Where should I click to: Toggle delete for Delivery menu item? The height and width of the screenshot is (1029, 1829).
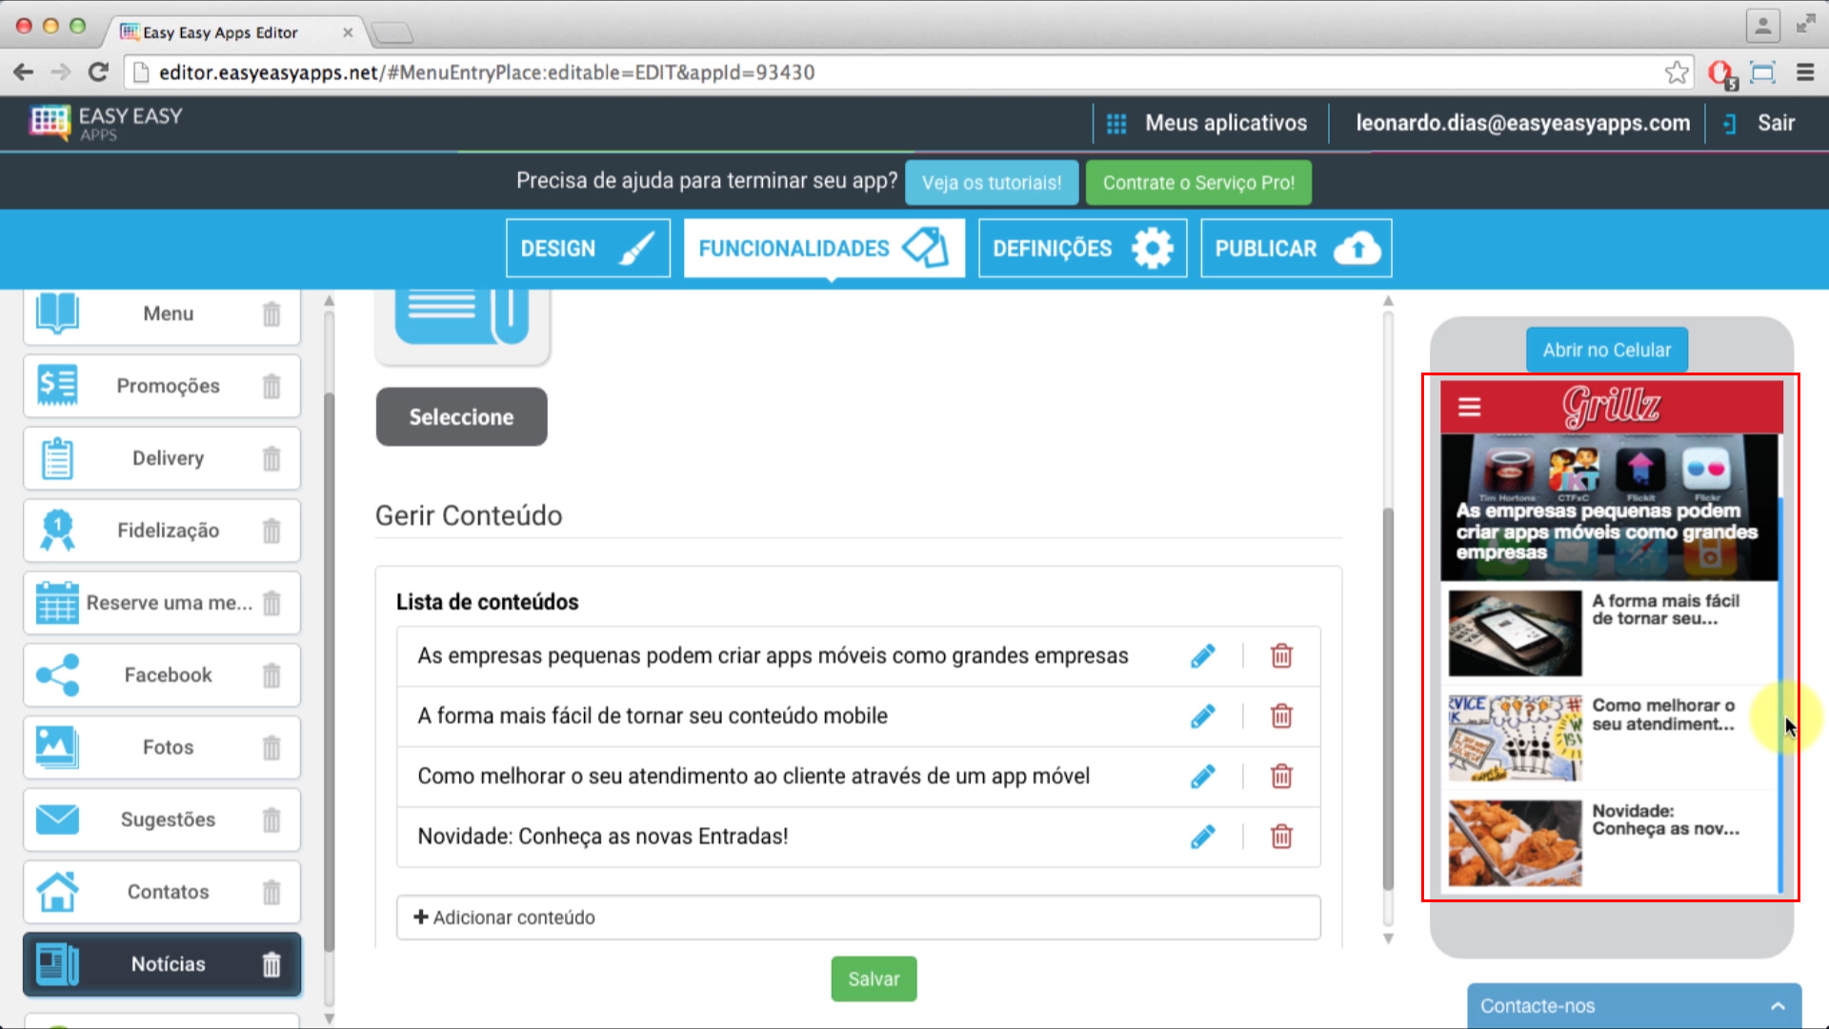pyautogui.click(x=271, y=457)
